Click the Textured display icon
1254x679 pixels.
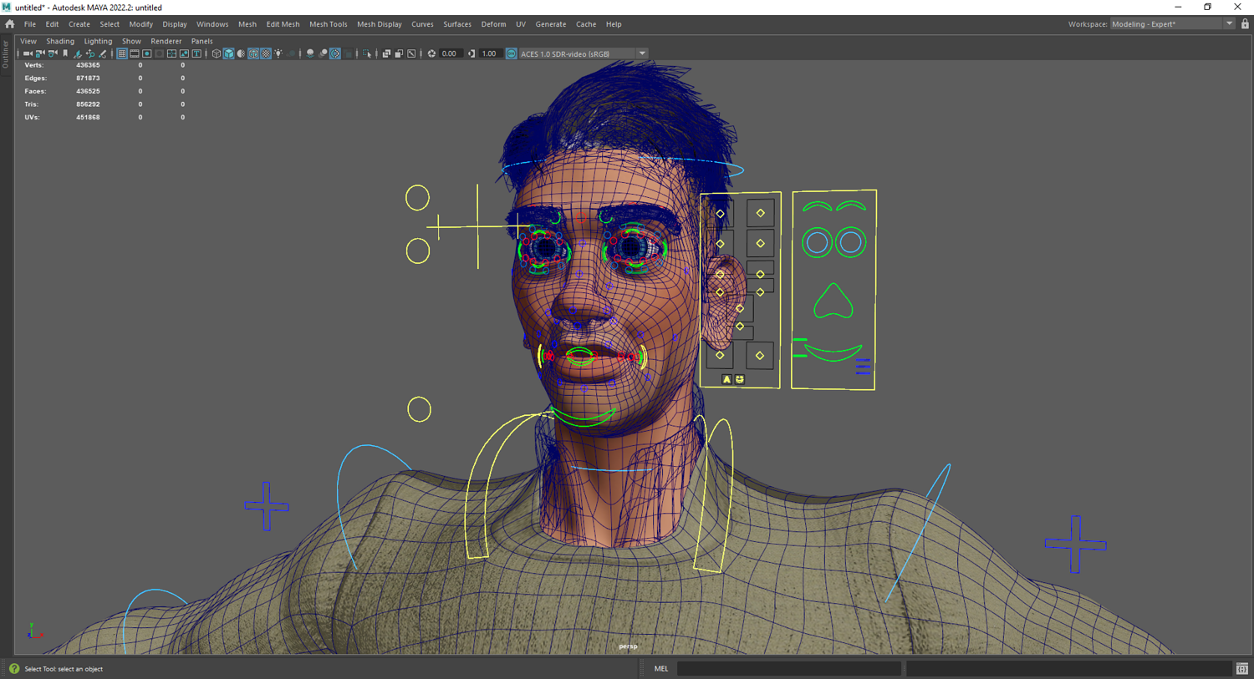click(x=267, y=53)
